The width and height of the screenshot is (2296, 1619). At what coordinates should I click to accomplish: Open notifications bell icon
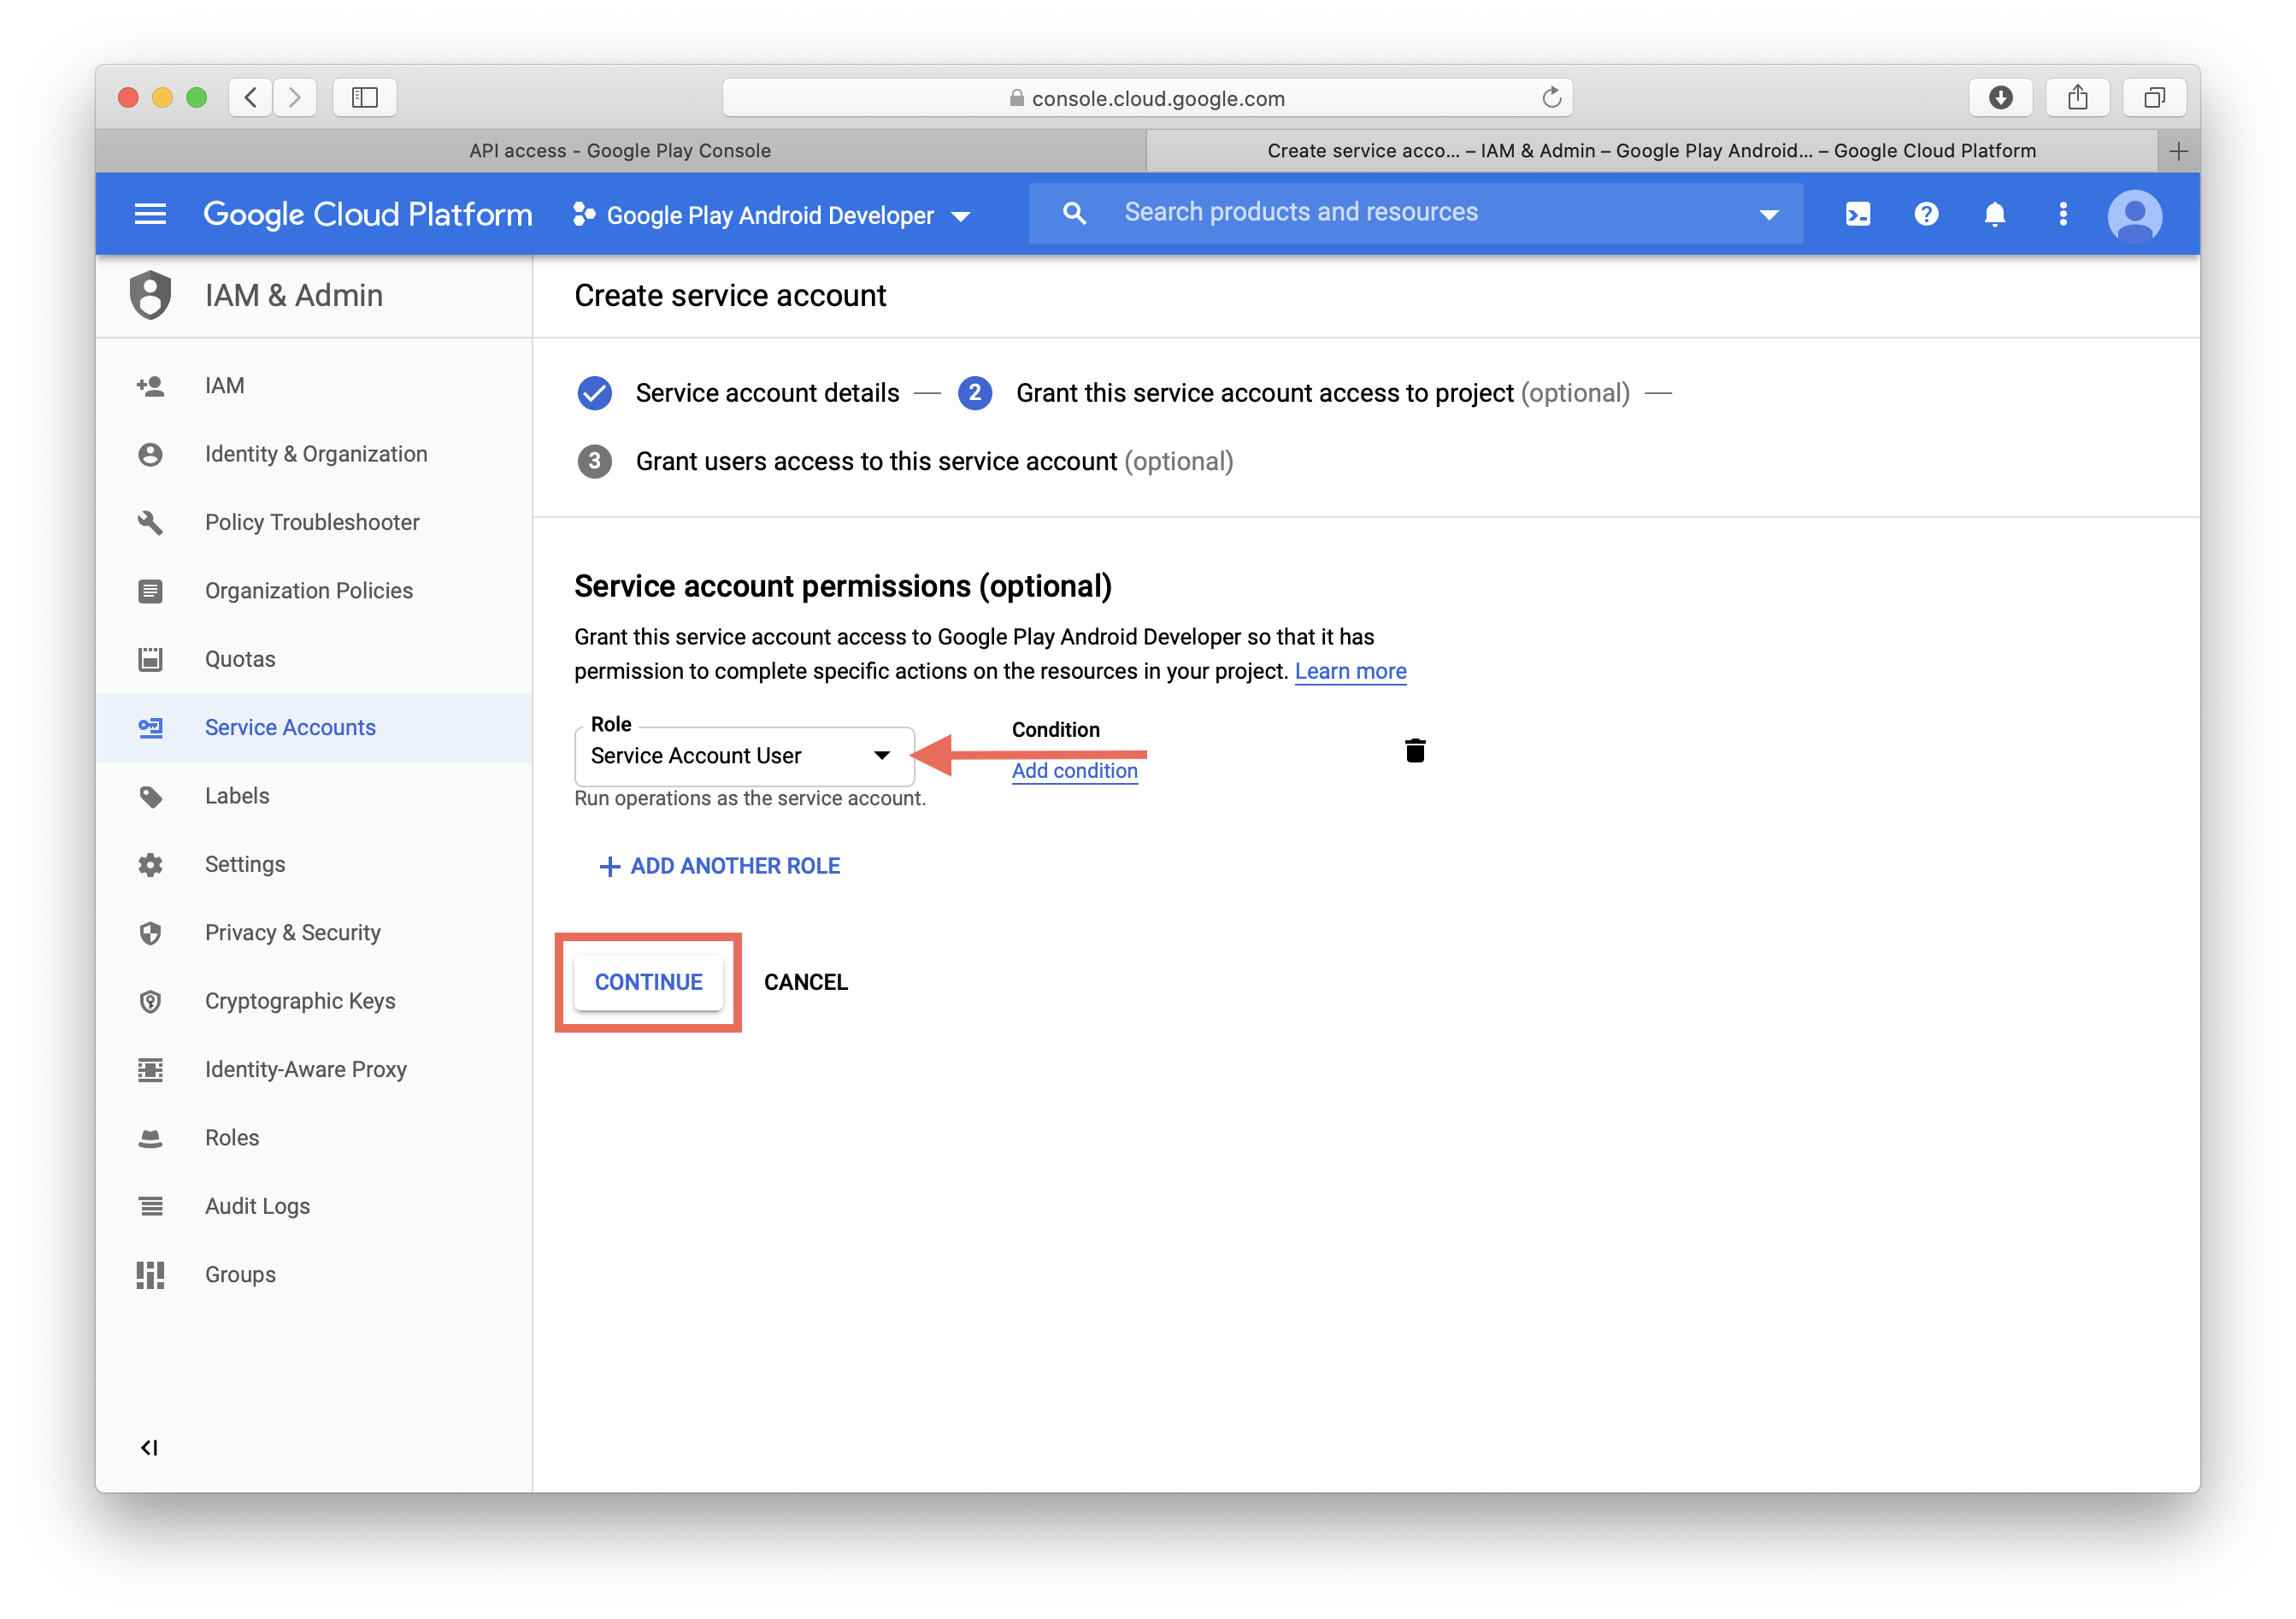tap(1994, 214)
